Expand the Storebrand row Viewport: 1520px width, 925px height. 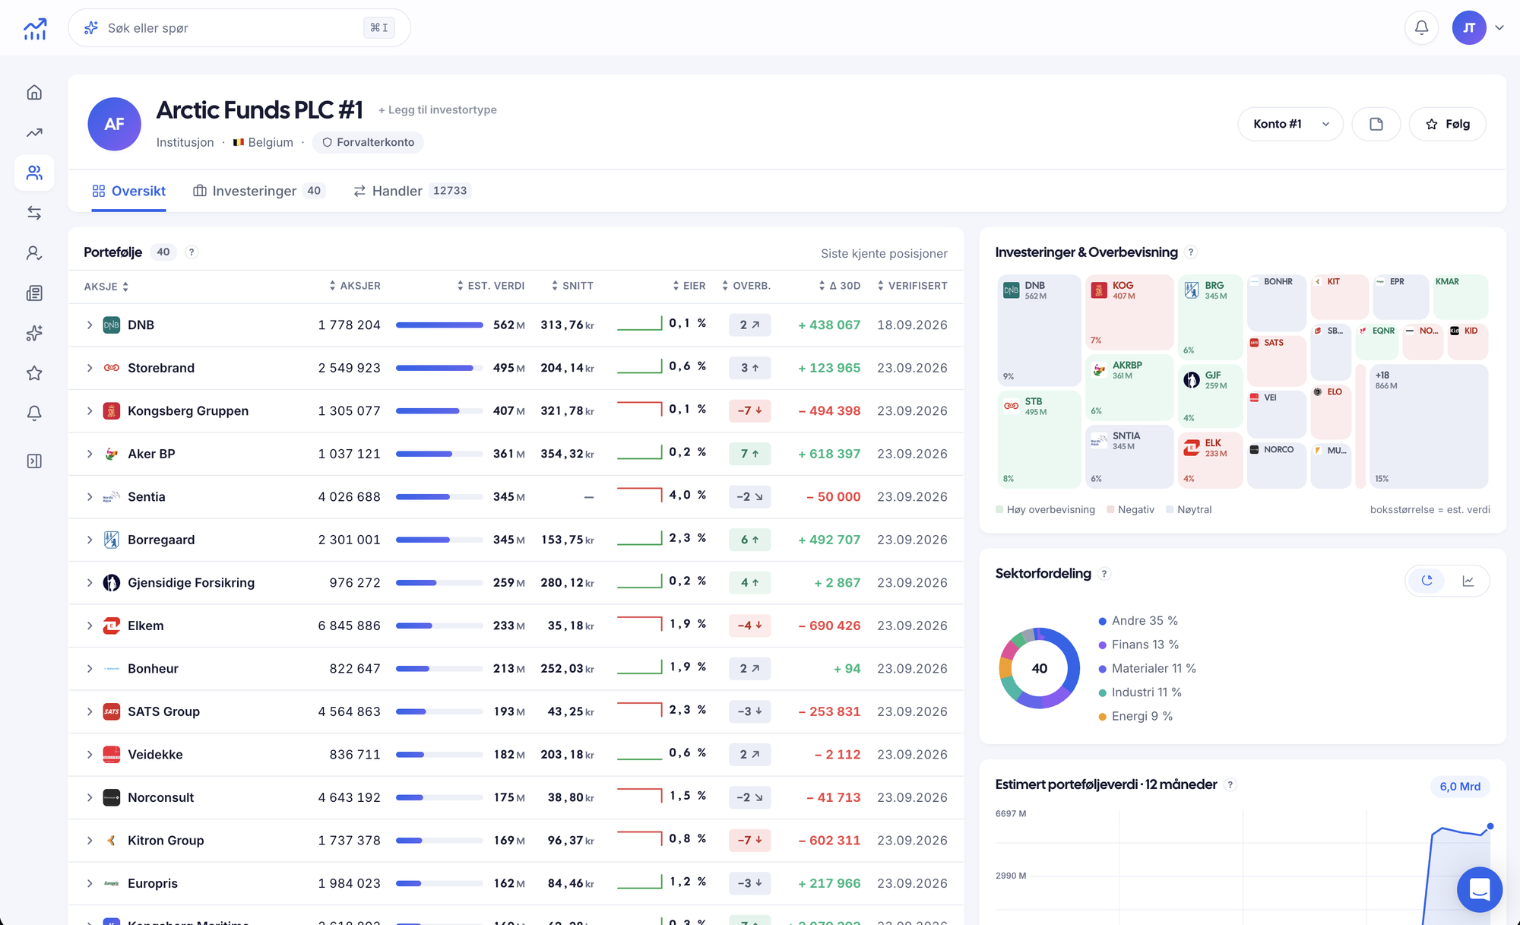click(90, 368)
